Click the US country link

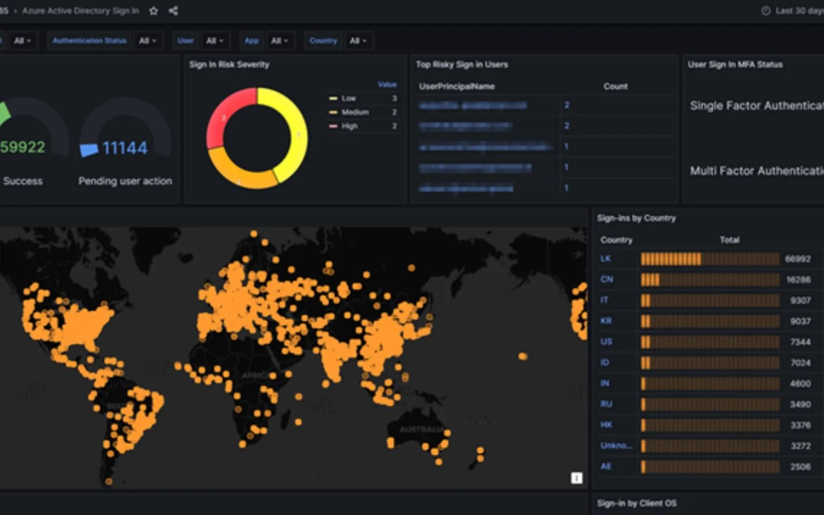pyautogui.click(x=606, y=341)
